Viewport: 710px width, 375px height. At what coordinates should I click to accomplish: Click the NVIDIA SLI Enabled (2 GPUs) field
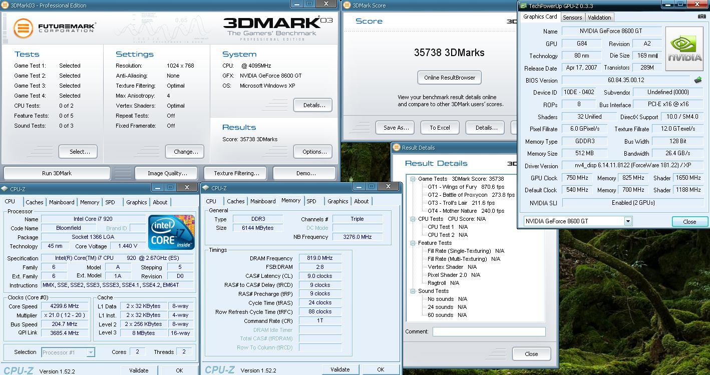pos(632,203)
